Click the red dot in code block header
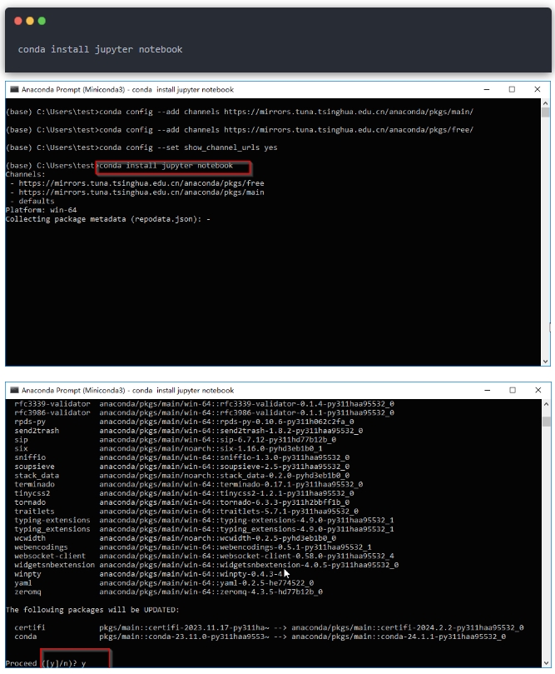The height and width of the screenshot is (674, 555). pos(20,21)
